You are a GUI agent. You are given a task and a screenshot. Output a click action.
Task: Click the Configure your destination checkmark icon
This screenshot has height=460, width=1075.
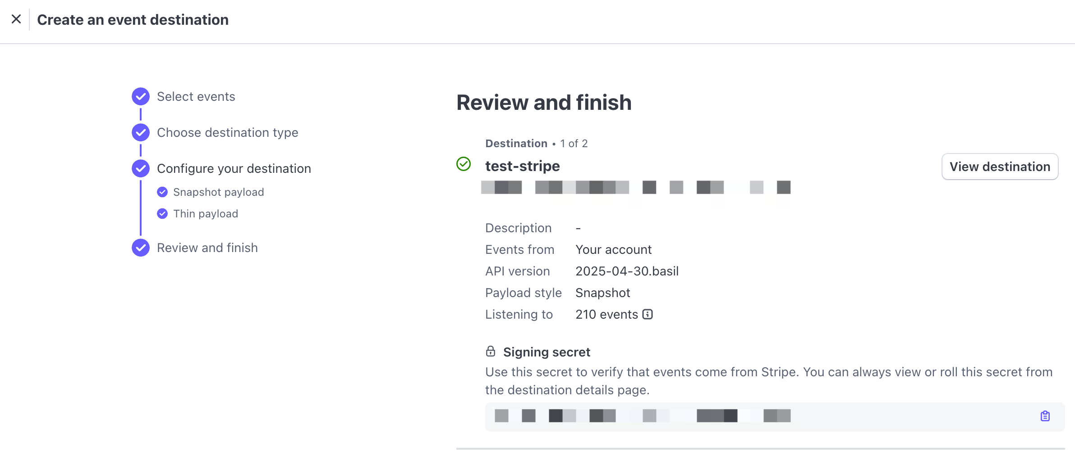(x=141, y=168)
